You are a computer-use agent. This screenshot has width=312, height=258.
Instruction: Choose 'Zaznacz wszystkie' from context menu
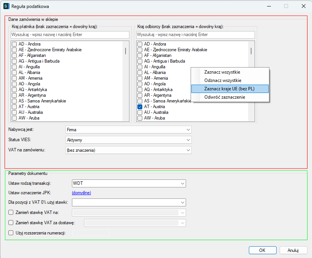click(x=222, y=72)
